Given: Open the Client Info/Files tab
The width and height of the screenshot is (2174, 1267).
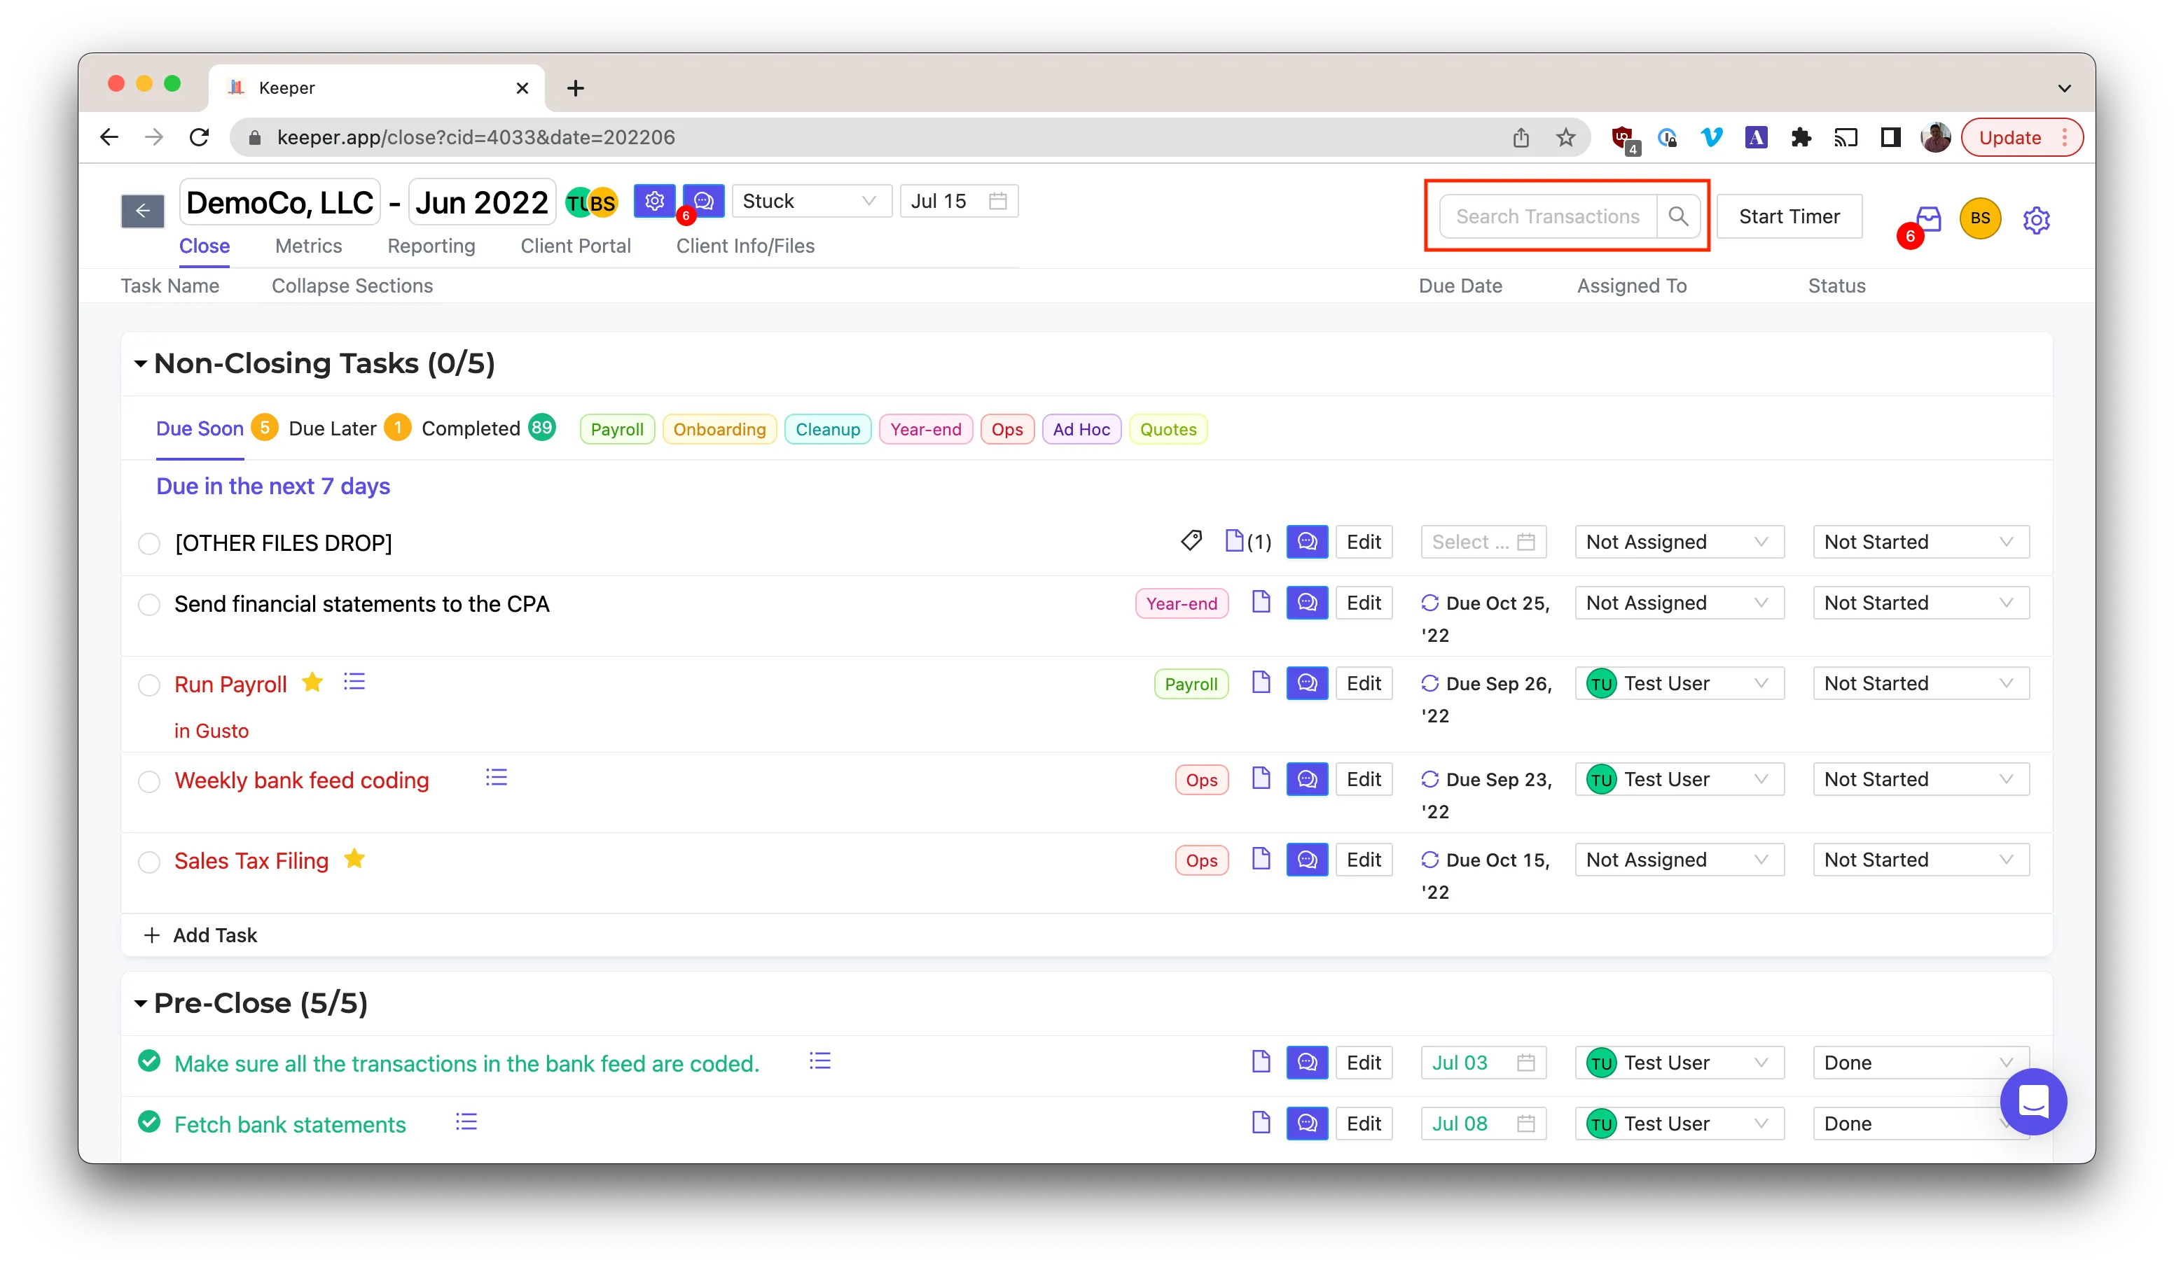Looking at the screenshot, I should 745,246.
